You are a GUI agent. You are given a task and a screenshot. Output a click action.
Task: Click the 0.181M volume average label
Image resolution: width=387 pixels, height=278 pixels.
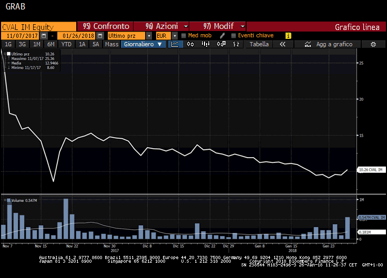(372, 232)
